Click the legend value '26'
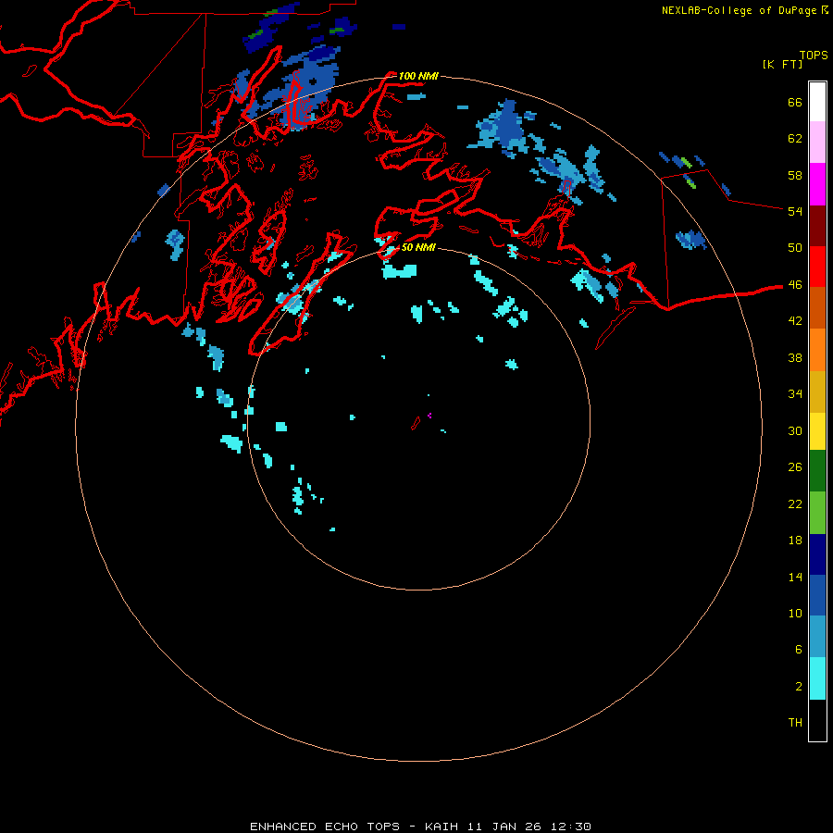This screenshot has height=833, width=833. pos(795,467)
